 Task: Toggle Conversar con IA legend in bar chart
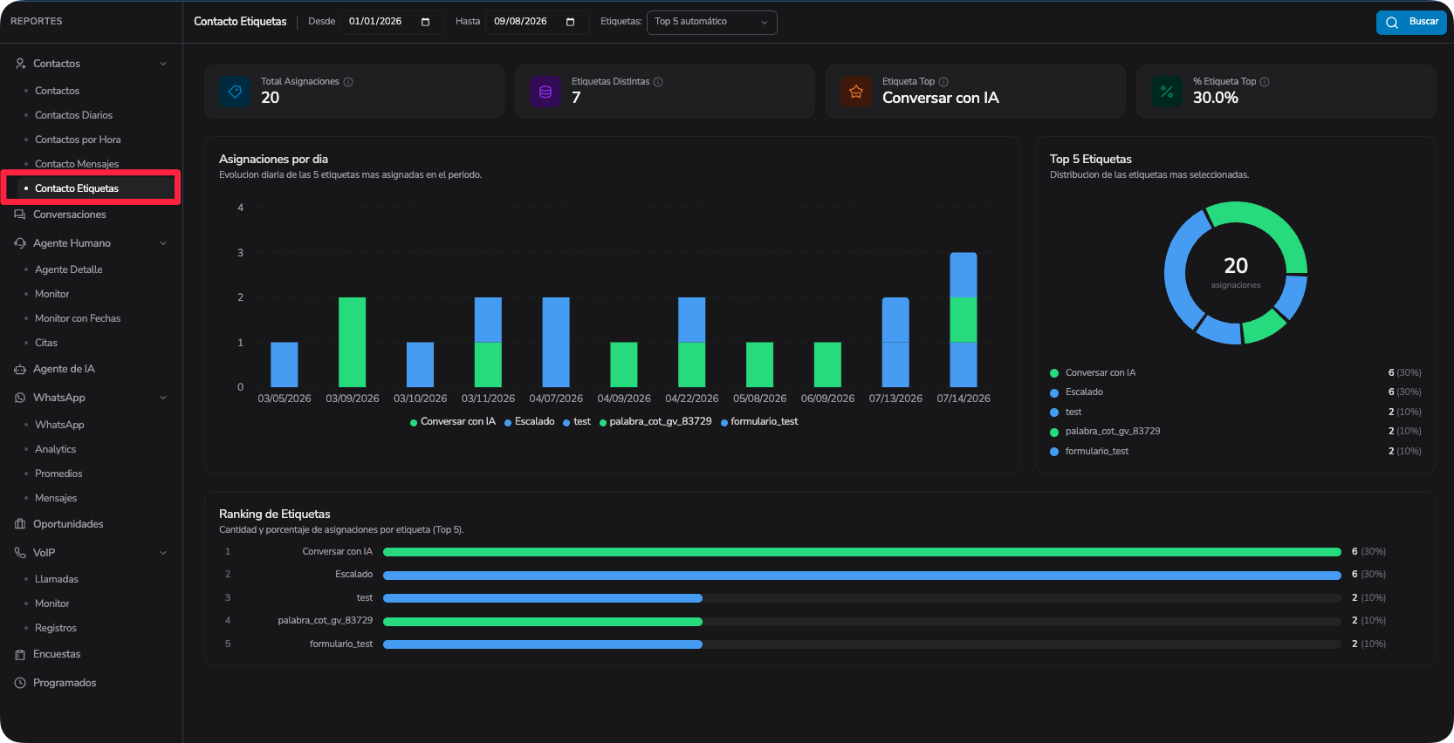pyautogui.click(x=453, y=422)
